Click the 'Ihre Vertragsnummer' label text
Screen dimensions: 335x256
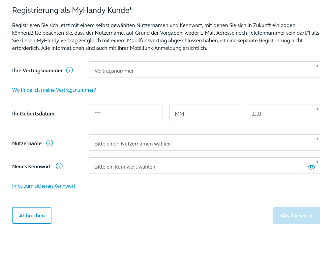pos(37,71)
